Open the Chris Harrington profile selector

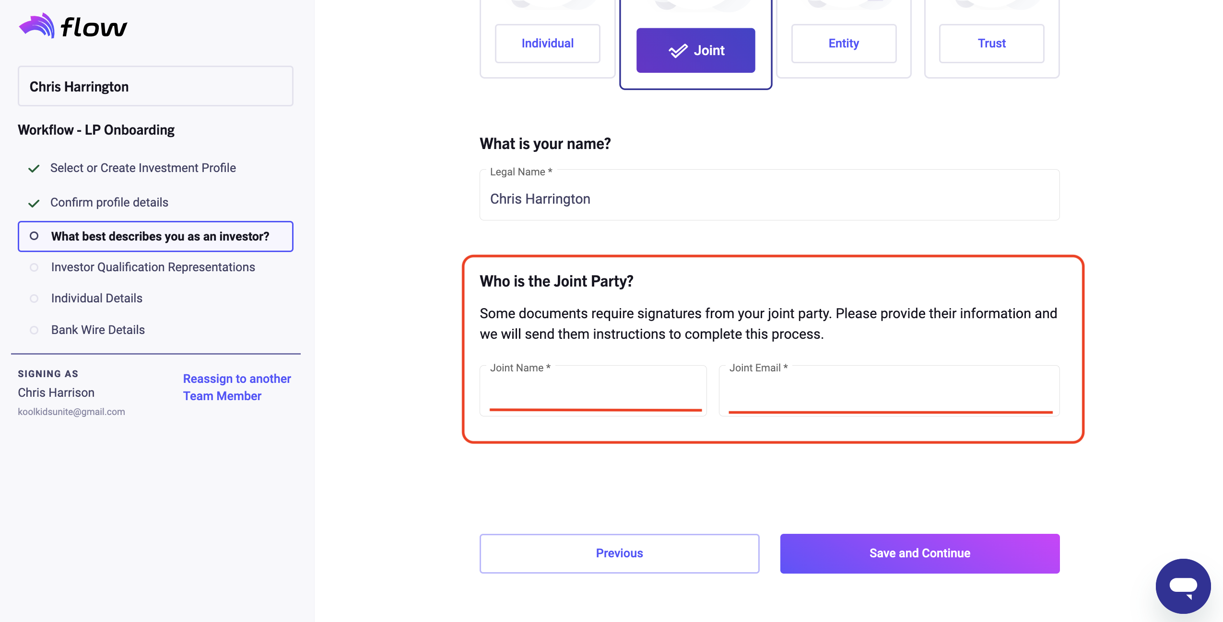(x=155, y=86)
